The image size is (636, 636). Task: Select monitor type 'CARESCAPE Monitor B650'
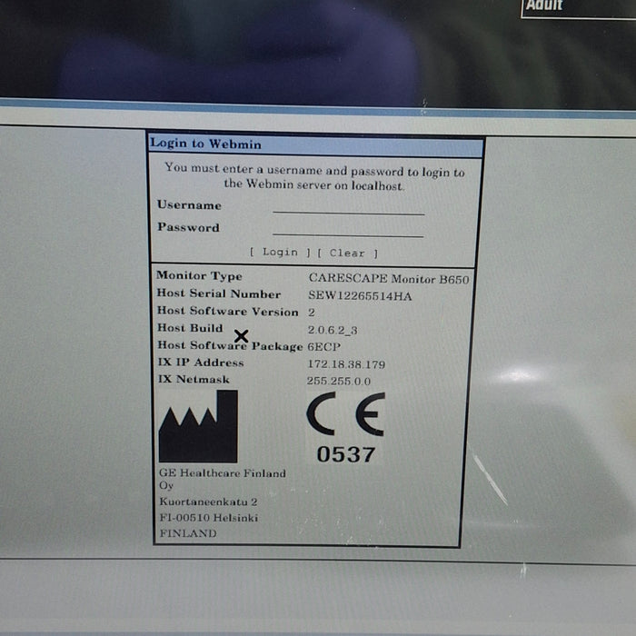(389, 279)
